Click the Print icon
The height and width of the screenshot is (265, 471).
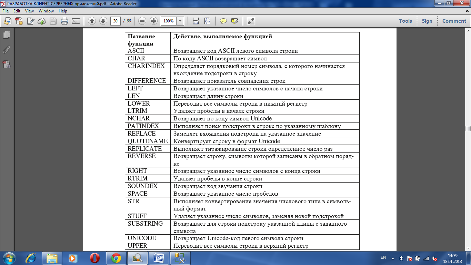point(64,21)
